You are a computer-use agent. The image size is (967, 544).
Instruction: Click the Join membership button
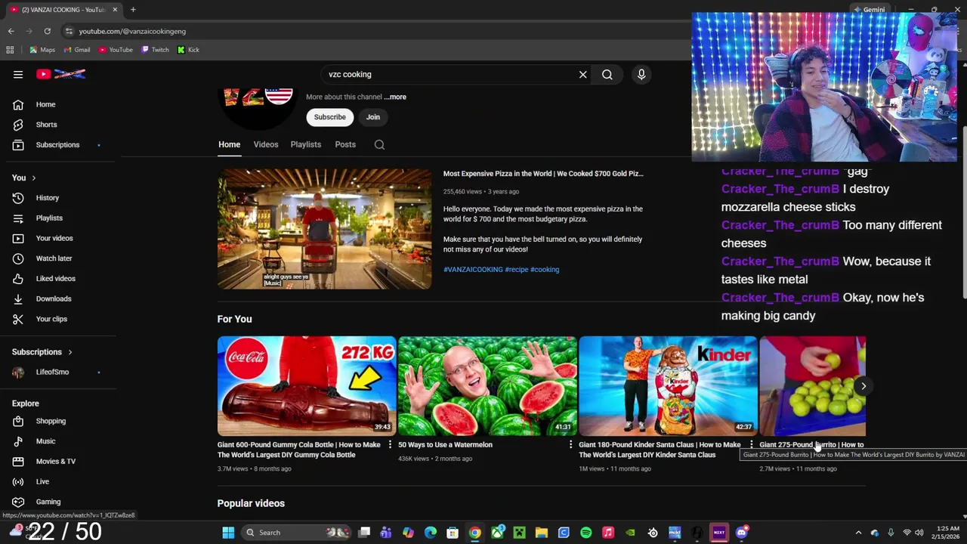click(373, 117)
